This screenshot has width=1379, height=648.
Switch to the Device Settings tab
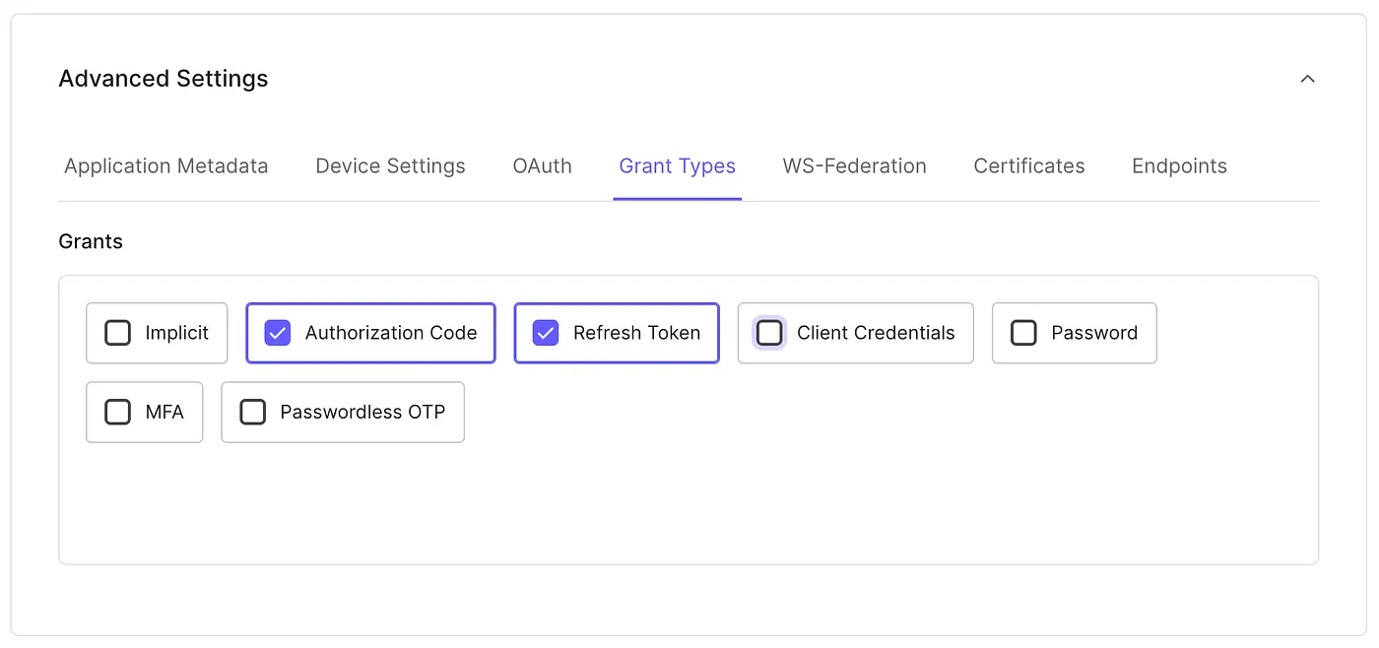pos(390,166)
